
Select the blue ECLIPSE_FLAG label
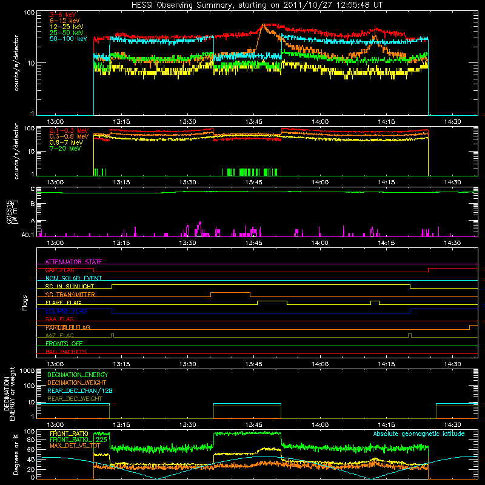pyautogui.click(x=66, y=311)
